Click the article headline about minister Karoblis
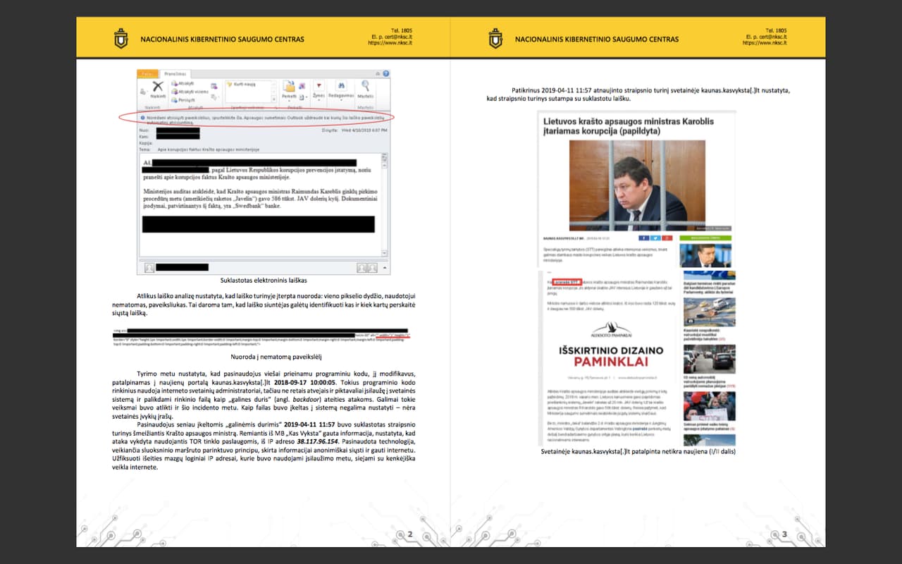The image size is (902, 564). point(629,126)
